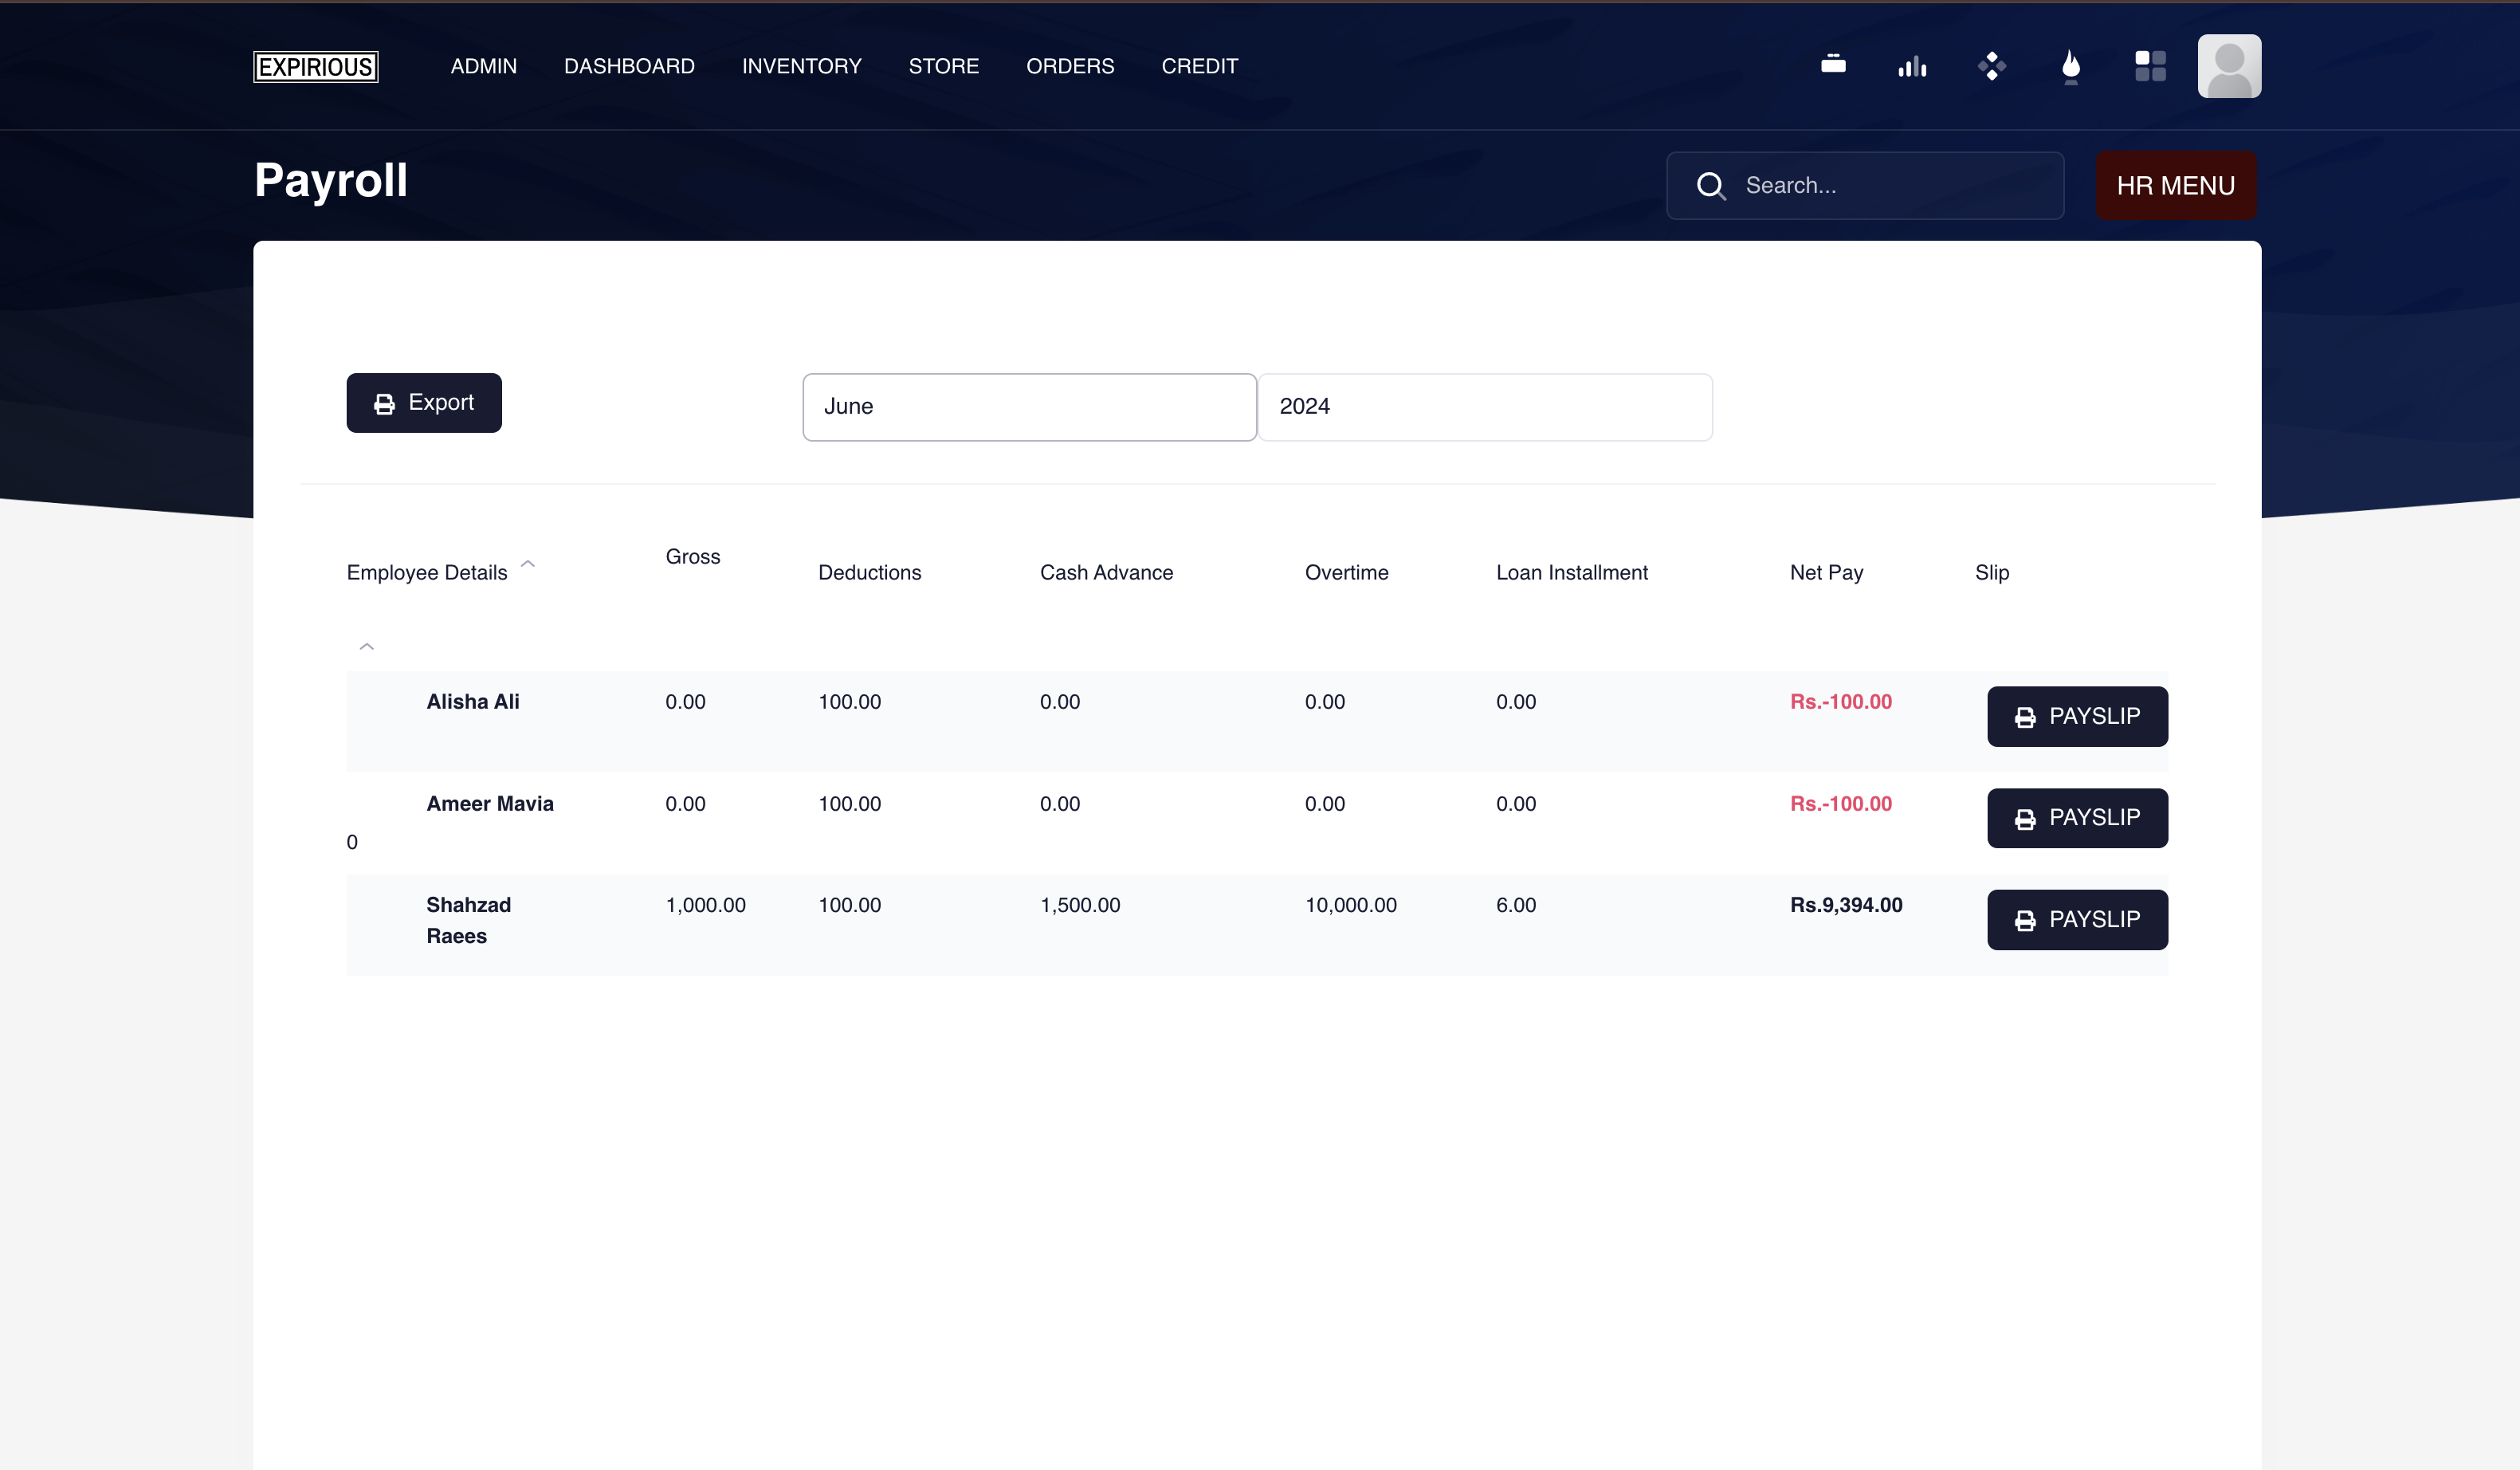Open the ADMIN menu
This screenshot has width=2520, height=1470.
coord(483,66)
